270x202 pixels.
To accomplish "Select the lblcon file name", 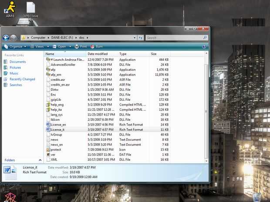I will click(55, 119).
